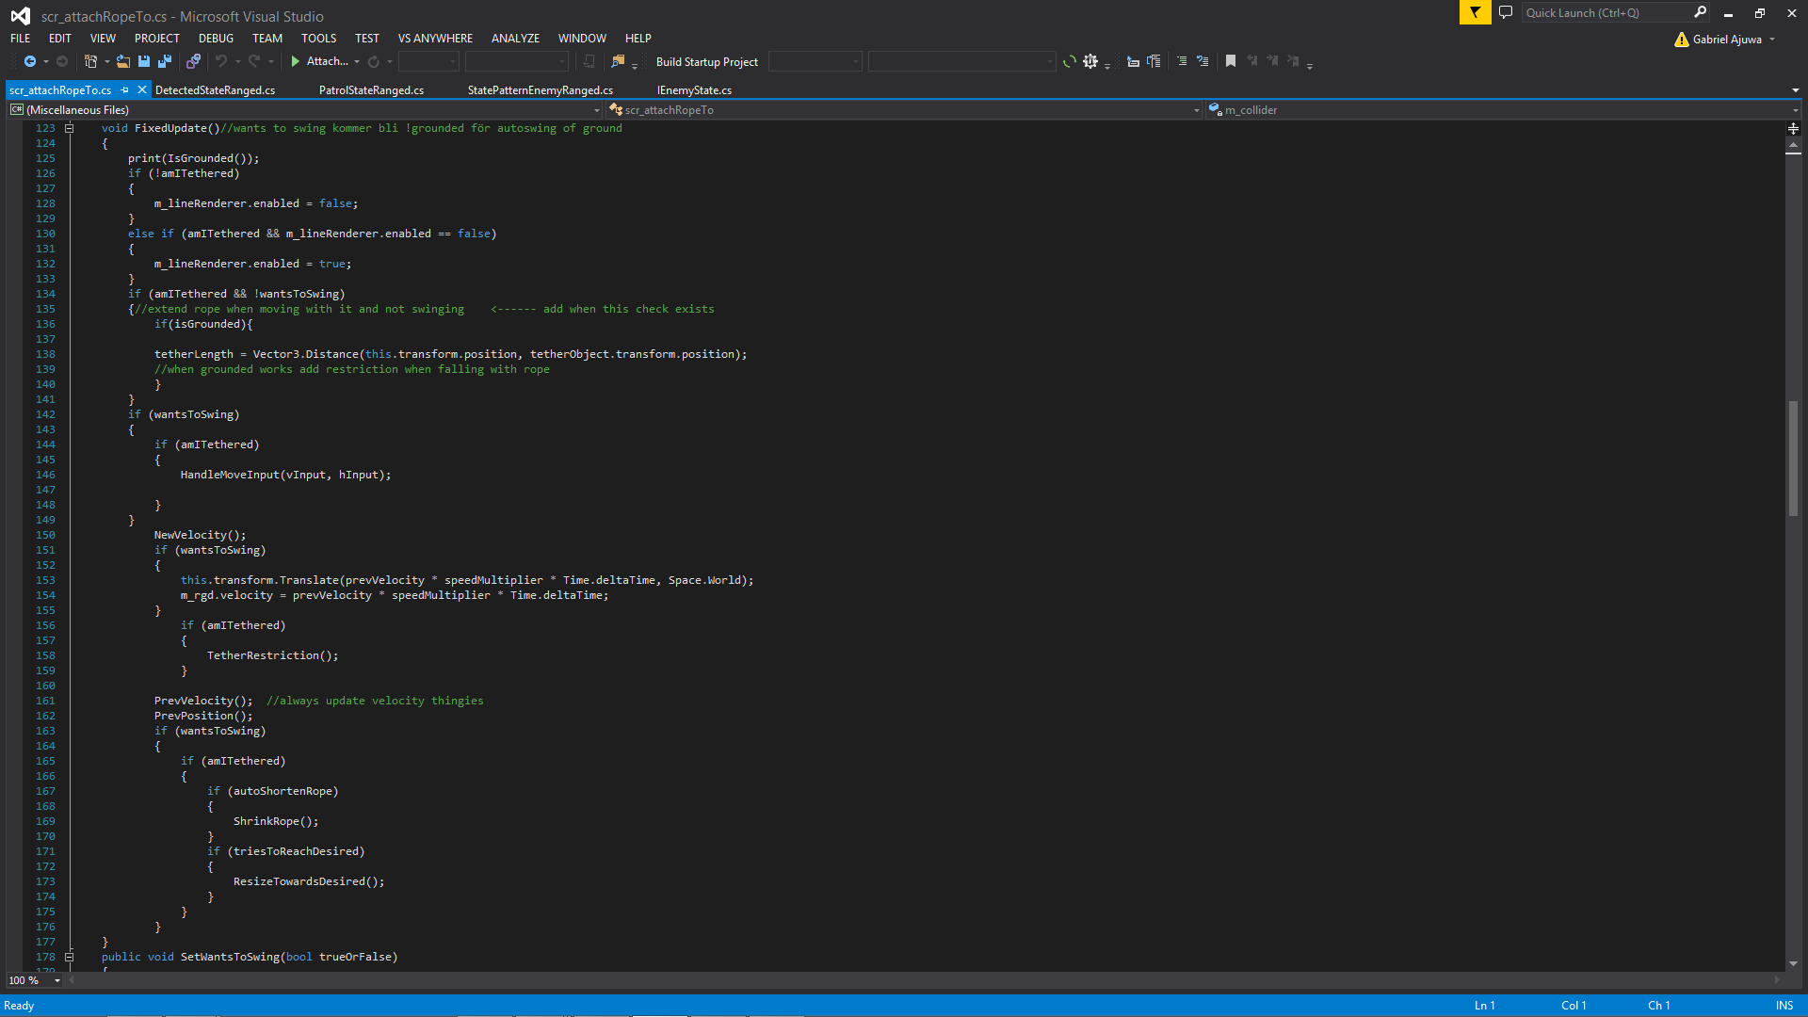This screenshot has width=1808, height=1017.
Task: Click the Build Startup Project button
Action: [706, 62]
